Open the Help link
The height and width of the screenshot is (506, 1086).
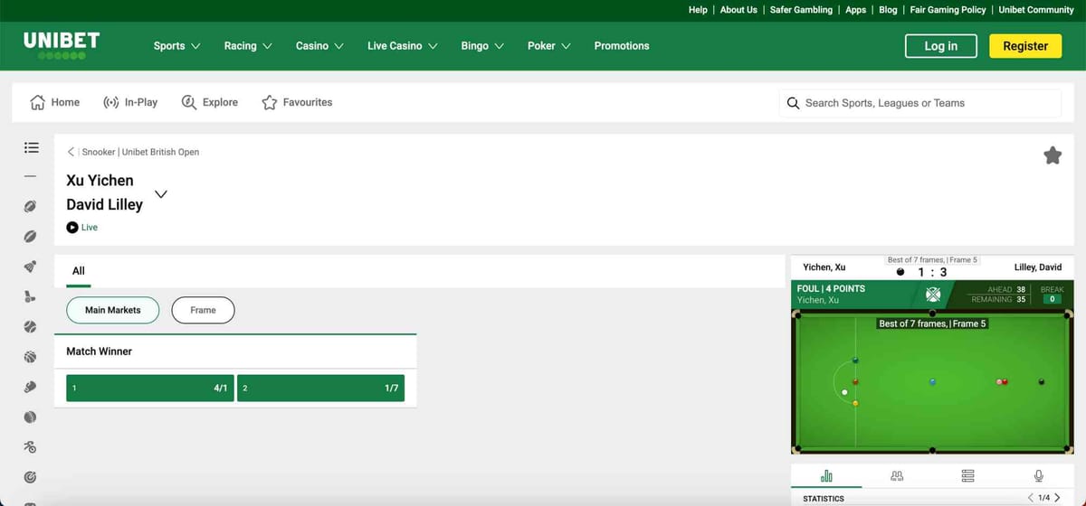[x=698, y=10]
